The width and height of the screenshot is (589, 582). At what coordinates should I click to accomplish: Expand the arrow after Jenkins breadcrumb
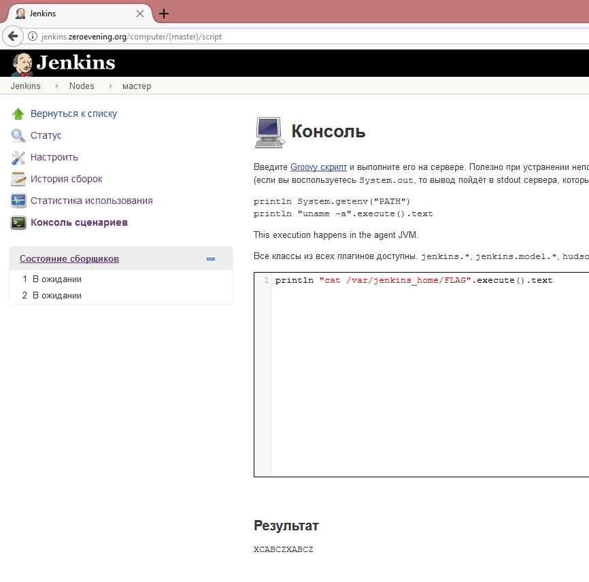click(x=56, y=86)
